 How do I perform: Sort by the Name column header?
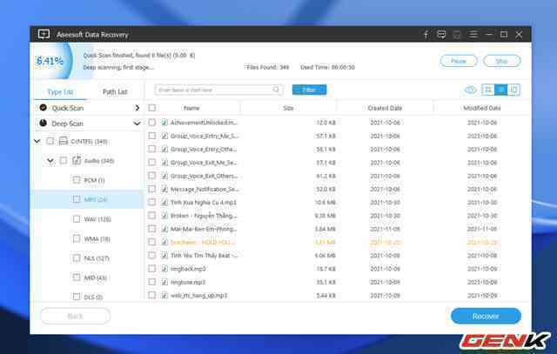191,108
